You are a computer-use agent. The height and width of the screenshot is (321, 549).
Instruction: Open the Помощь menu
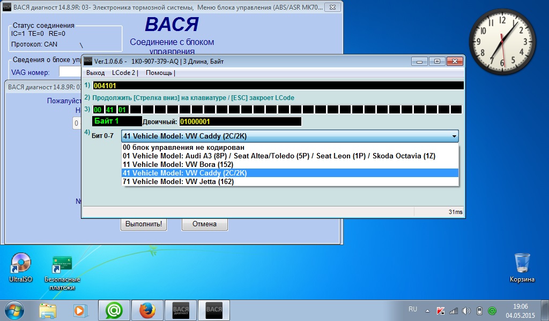click(x=159, y=73)
